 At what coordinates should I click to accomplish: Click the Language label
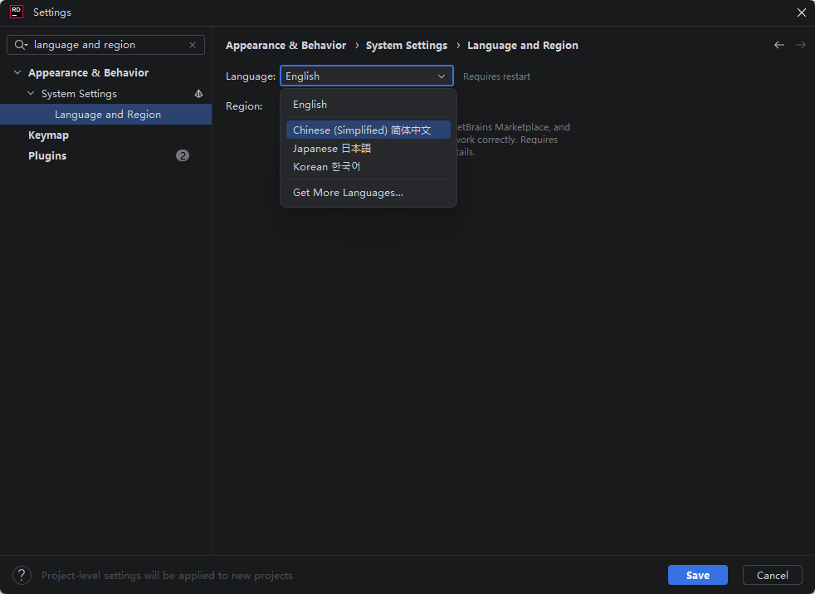251,76
